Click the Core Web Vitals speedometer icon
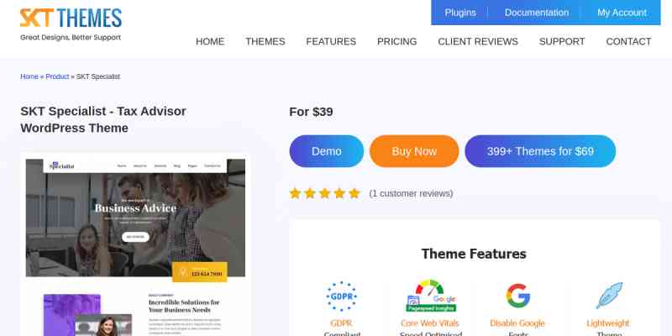672x336 pixels. [x=431, y=296]
